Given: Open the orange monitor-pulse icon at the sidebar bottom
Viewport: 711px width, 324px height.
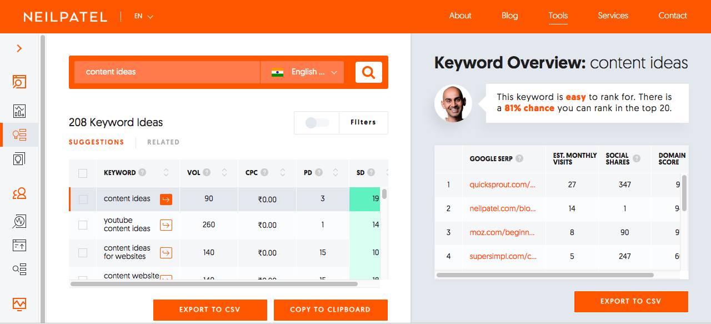Looking at the screenshot, I should [x=19, y=304].
